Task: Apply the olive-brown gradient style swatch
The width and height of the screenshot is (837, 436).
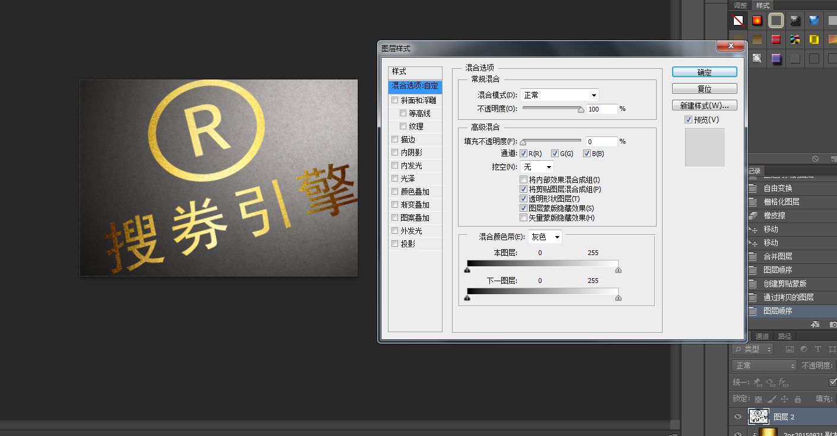Action: (757, 40)
